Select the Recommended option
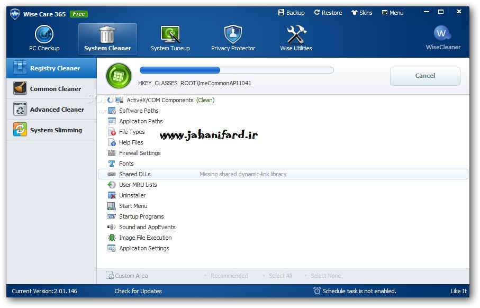The image size is (480, 308). tap(229, 276)
